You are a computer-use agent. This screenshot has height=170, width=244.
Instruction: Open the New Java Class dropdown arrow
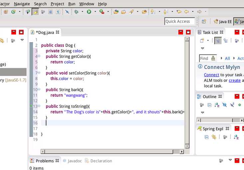coord(20,12)
